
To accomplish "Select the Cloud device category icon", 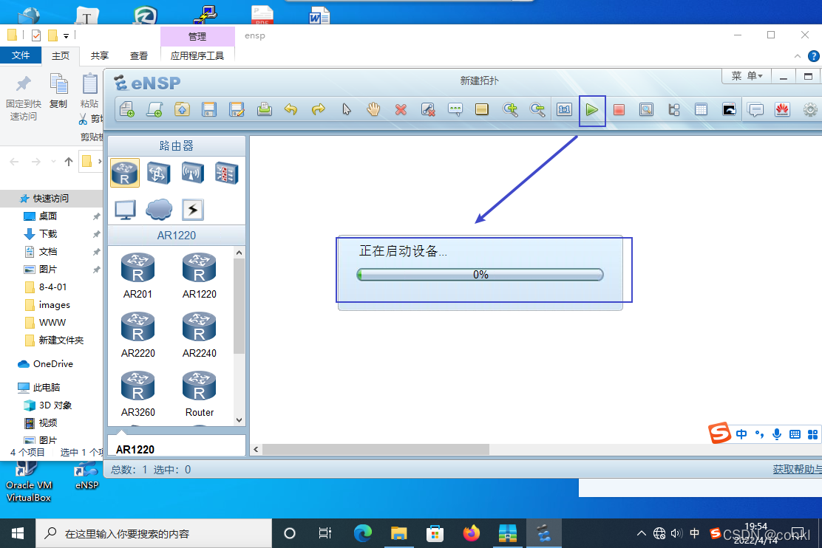I will click(x=158, y=210).
